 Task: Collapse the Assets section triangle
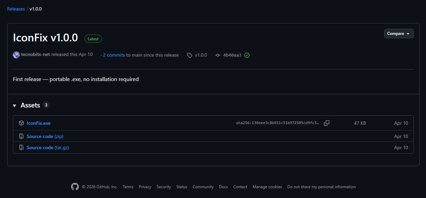15,106
